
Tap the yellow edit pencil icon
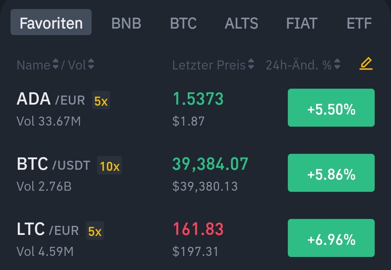[366, 64]
